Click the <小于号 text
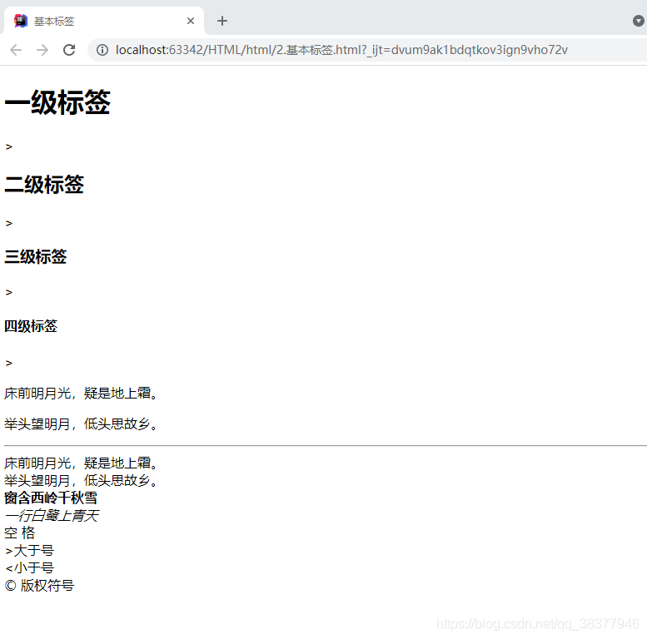647x639 pixels. point(29,568)
